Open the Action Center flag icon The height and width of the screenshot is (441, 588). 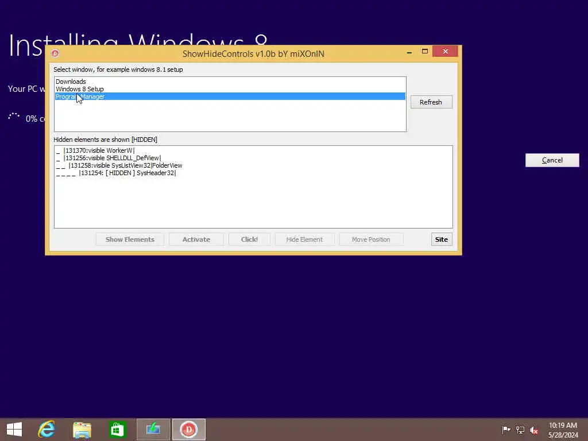coord(506,430)
